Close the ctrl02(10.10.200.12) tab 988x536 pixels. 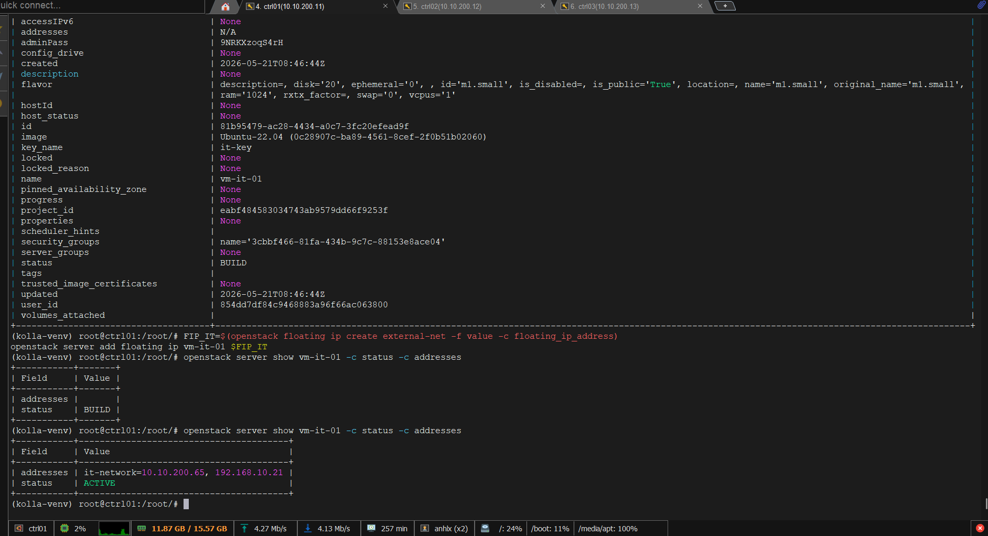(543, 6)
